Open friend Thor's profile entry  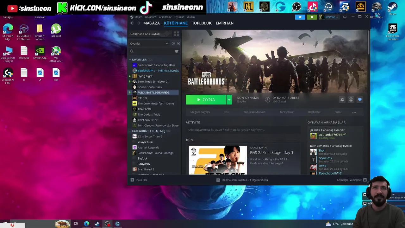pos(321,150)
